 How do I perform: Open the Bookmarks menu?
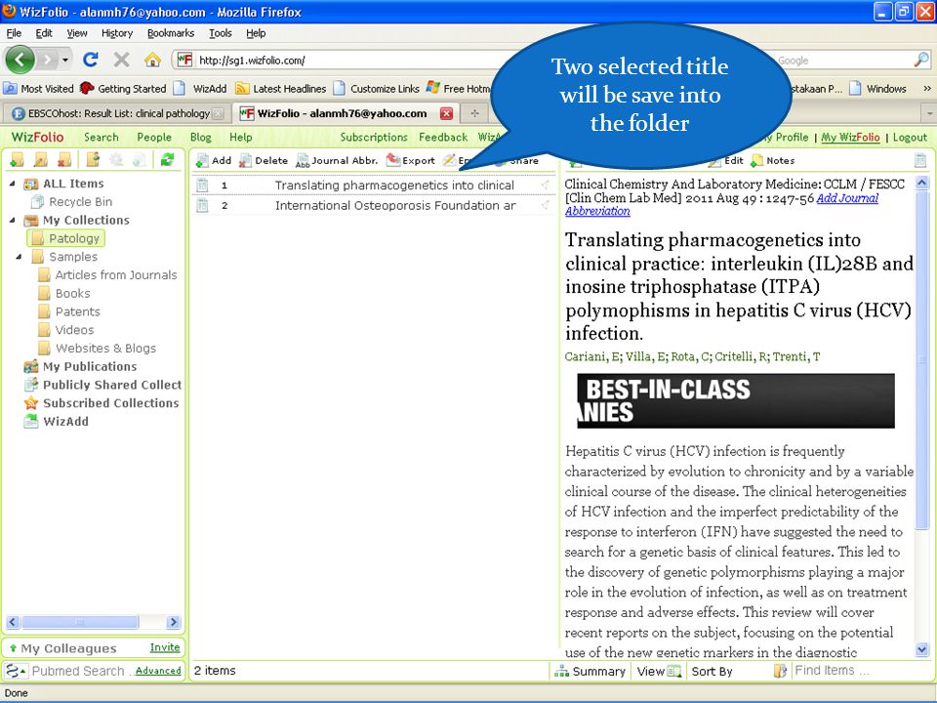click(171, 33)
